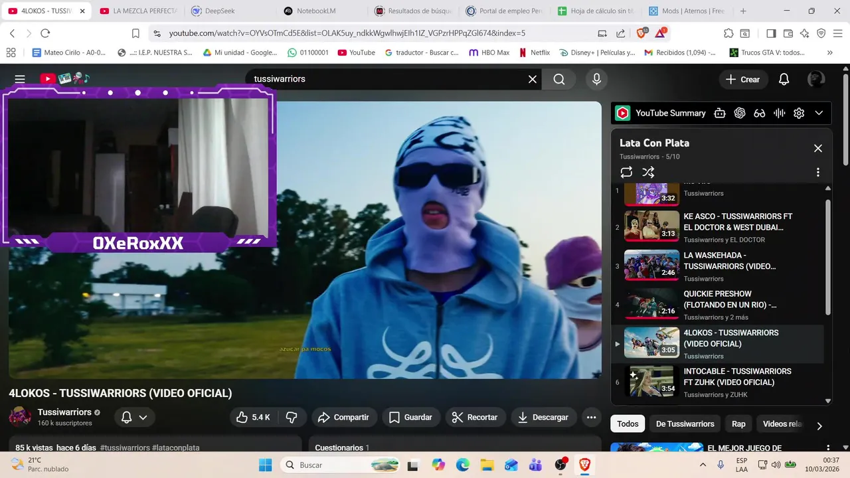Click the glasses icon in YouTube Summary

tap(760, 113)
